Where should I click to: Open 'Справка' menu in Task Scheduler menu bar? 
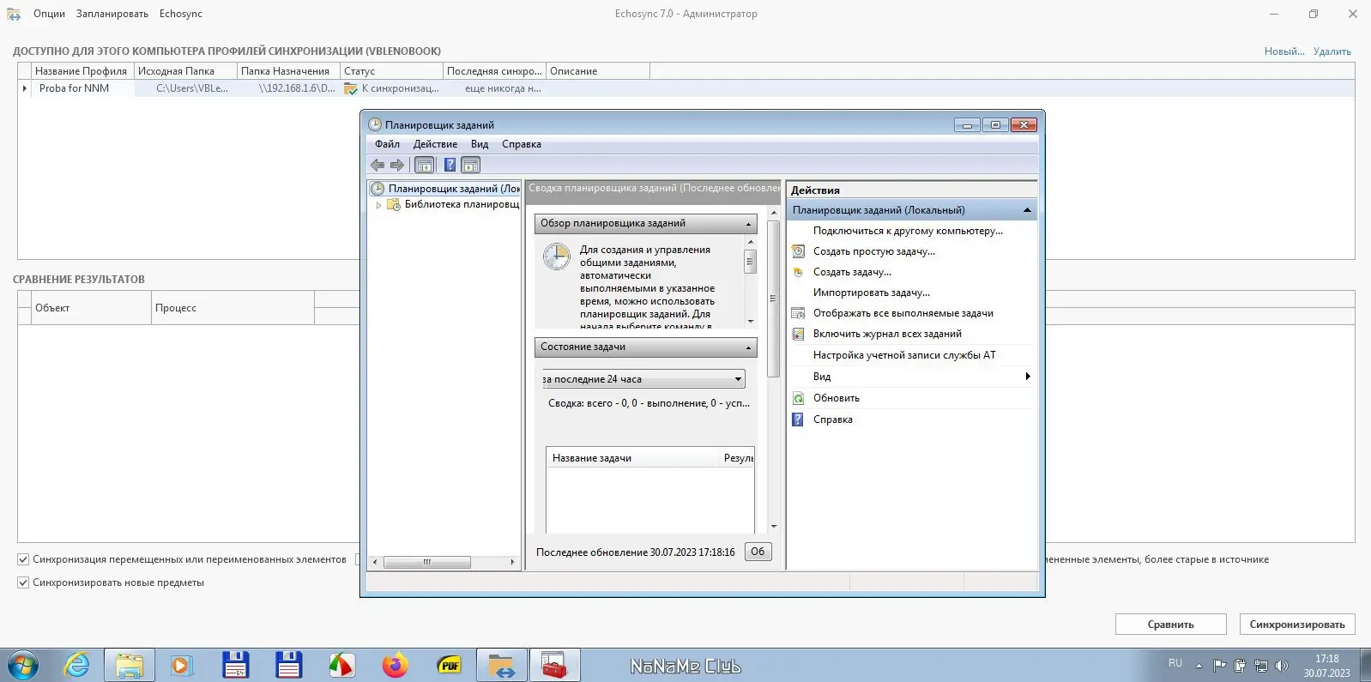coord(522,144)
